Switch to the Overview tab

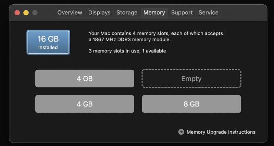[x=70, y=13]
